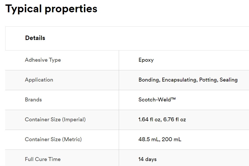Select the Bonding, Encapsulating, Potting, Sealing text

188,80
